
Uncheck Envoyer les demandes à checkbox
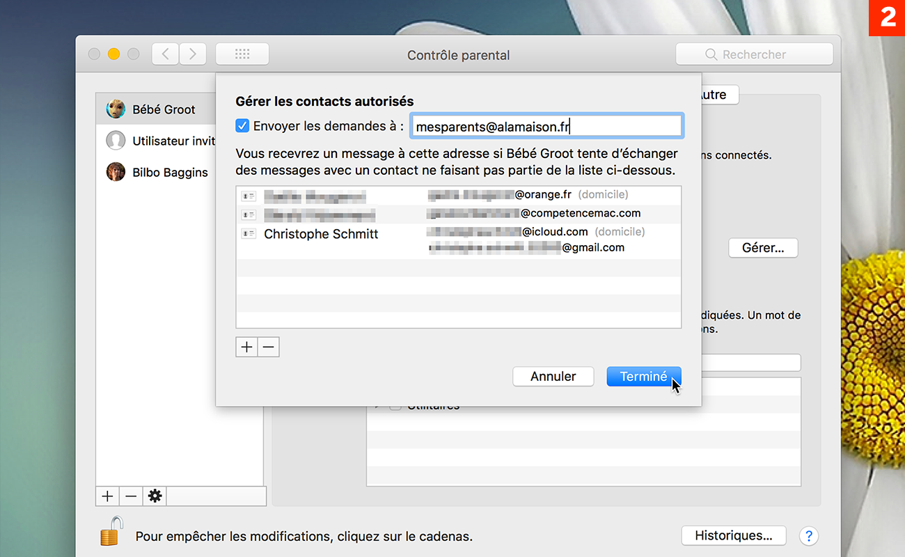242,126
